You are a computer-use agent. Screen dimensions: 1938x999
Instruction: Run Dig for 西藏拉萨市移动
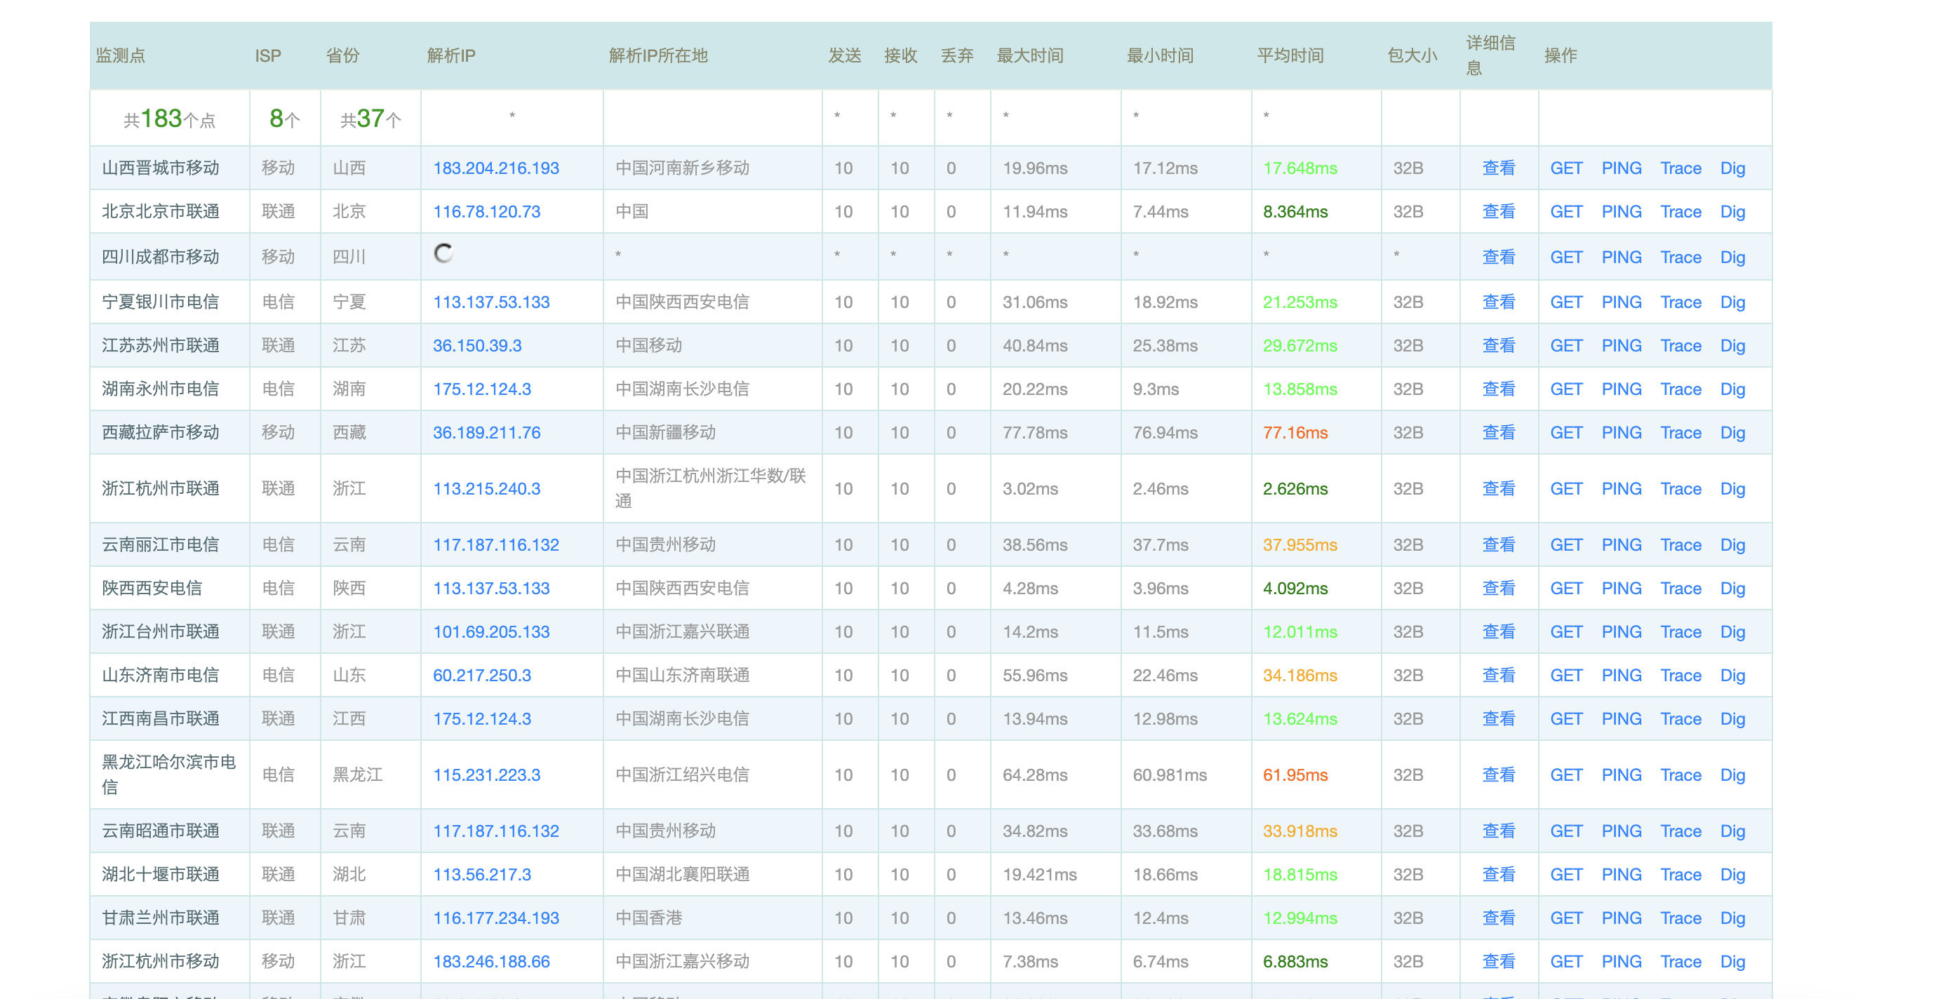pyautogui.click(x=1732, y=433)
